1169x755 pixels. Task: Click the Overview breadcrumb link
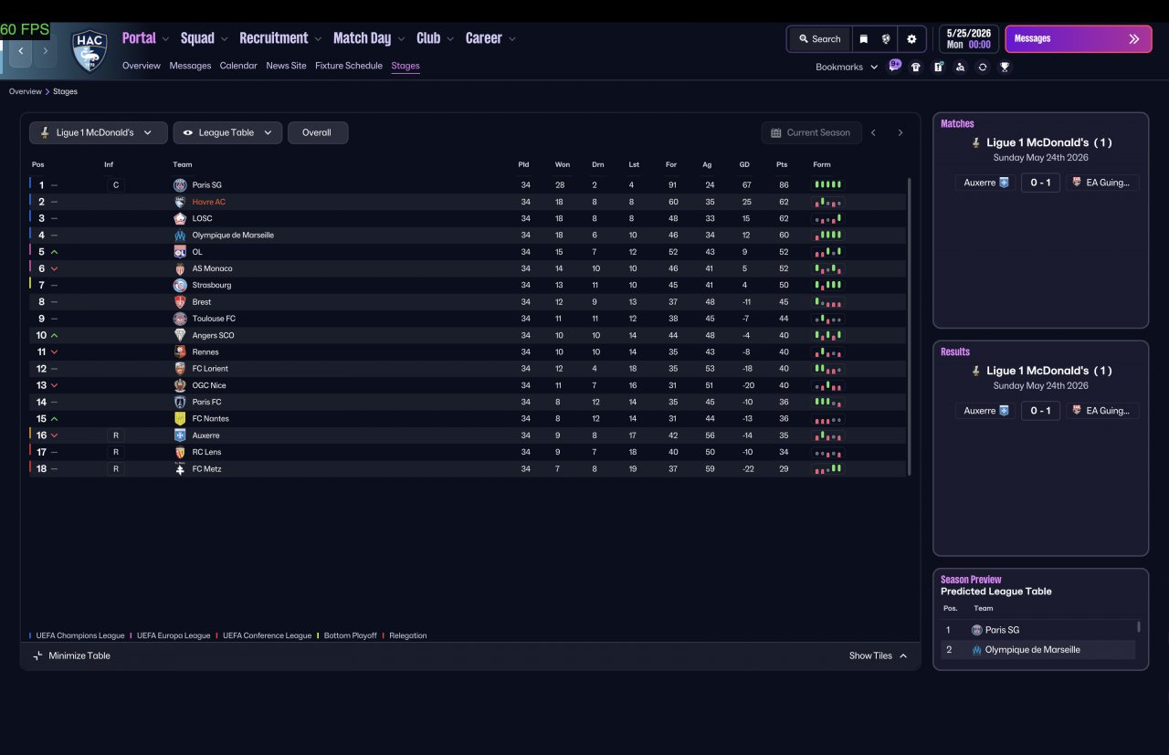pos(26,91)
